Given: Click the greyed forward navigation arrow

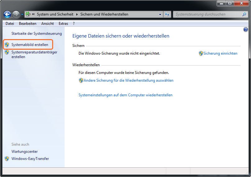Looking at the screenshot, I should (16, 14).
